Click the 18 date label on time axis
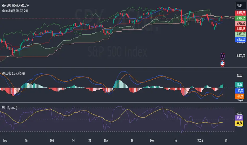Viewport: 247px width, 145px height. pos(132,141)
